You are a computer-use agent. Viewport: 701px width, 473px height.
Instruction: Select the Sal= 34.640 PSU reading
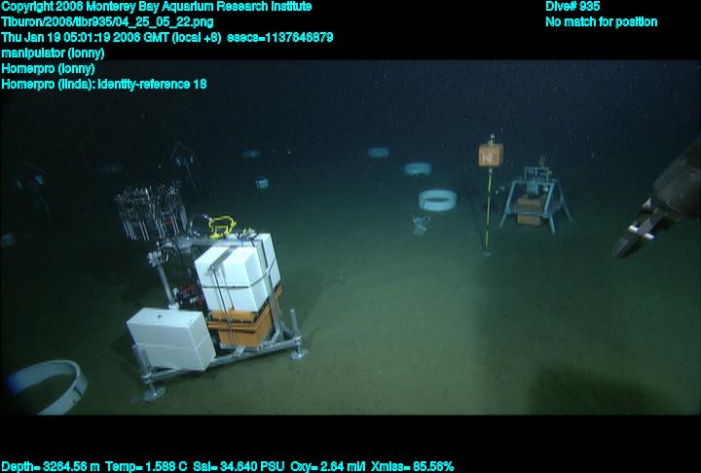(239, 466)
